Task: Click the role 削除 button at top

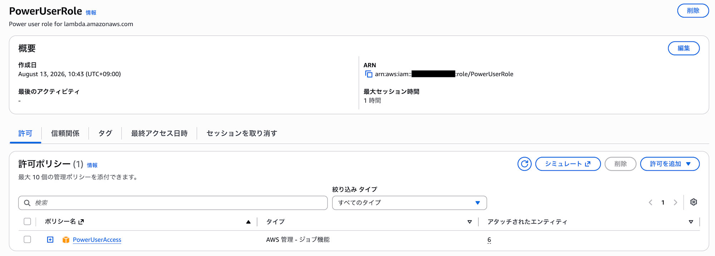Action: pos(693,11)
